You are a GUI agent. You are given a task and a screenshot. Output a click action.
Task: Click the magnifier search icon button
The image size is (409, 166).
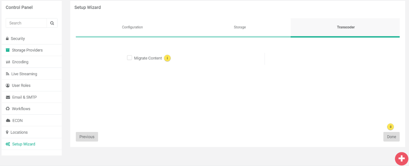point(52,23)
